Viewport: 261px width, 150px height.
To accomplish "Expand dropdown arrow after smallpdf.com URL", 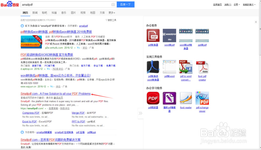I will (x=45, y=109).
